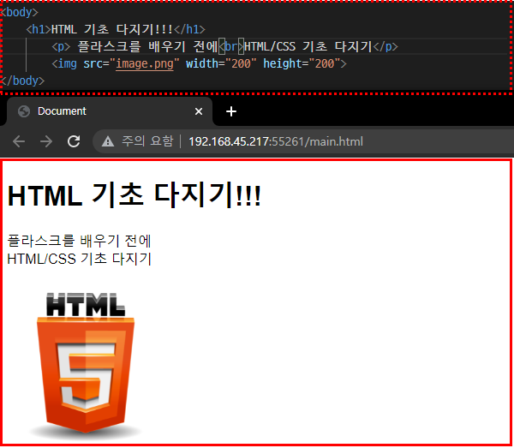Click the opening <p> tag in the code
Viewport: 514px width, 448px height.
(x=61, y=47)
